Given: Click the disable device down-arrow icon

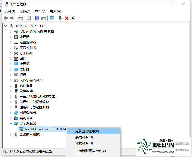Looking at the screenshot, I should point(73,18).
